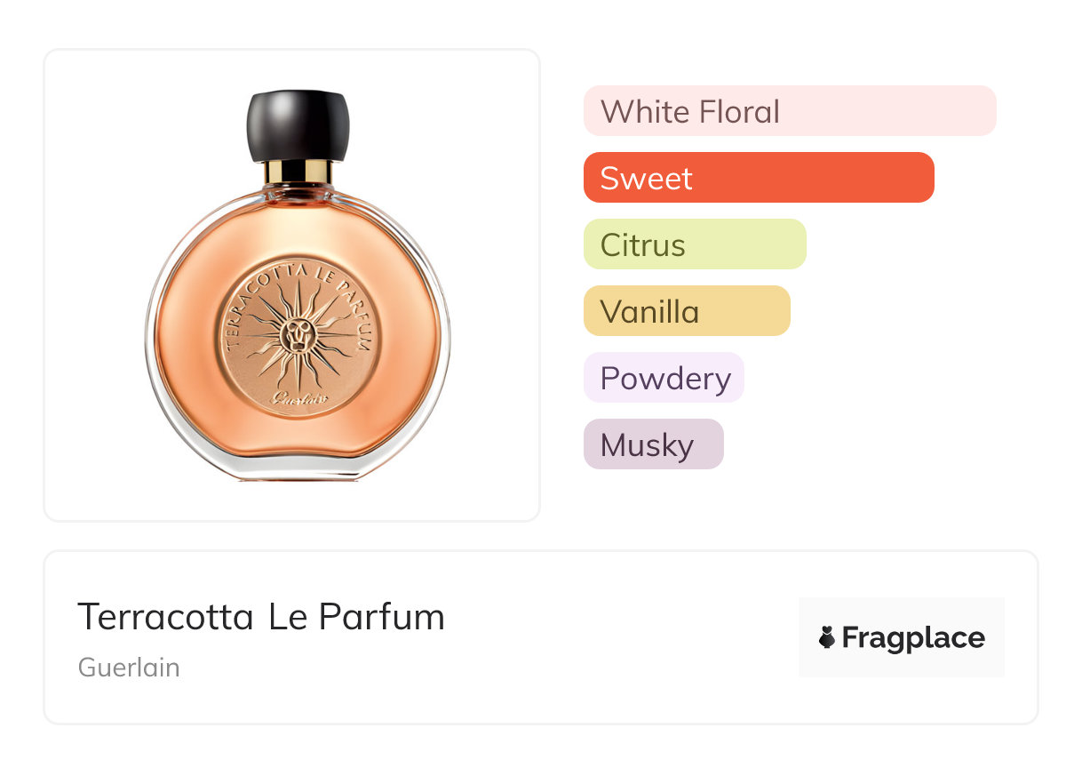Viewport: 1082px width, 768px height.
Task: Click the gold collar under the cap
Action: pos(297,171)
